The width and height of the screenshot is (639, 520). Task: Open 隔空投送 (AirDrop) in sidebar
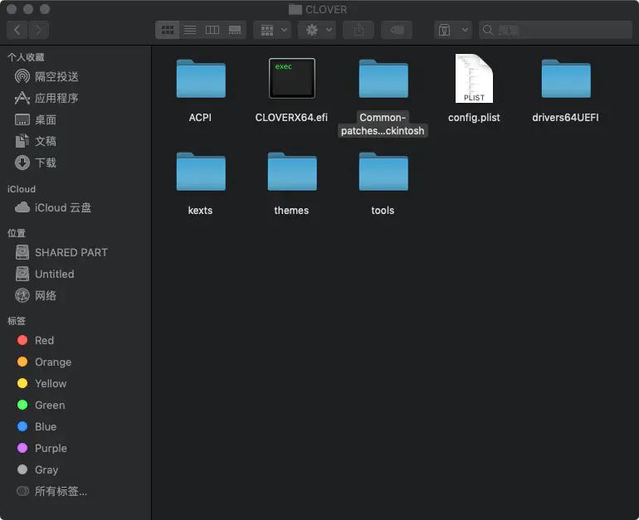tap(47, 76)
